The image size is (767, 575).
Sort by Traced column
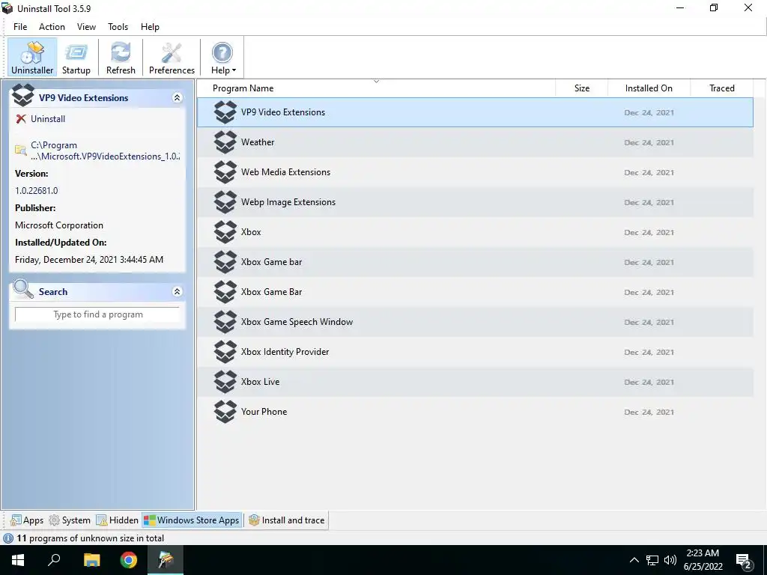(721, 88)
